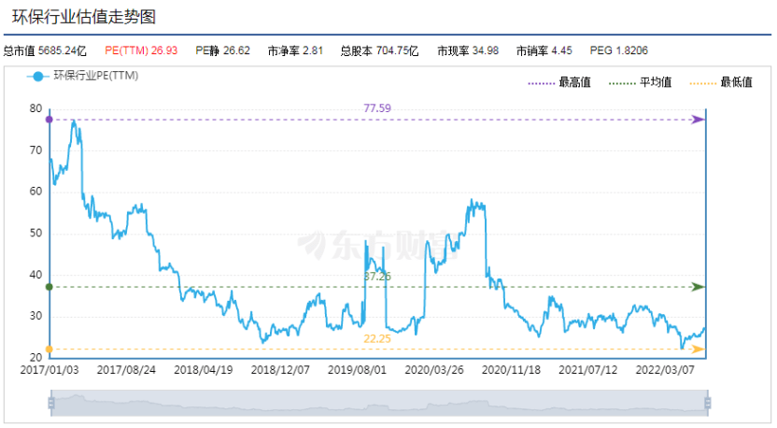The height and width of the screenshot is (428, 777).
Task: Toggle the 最低值 legend series
Action: [720, 83]
